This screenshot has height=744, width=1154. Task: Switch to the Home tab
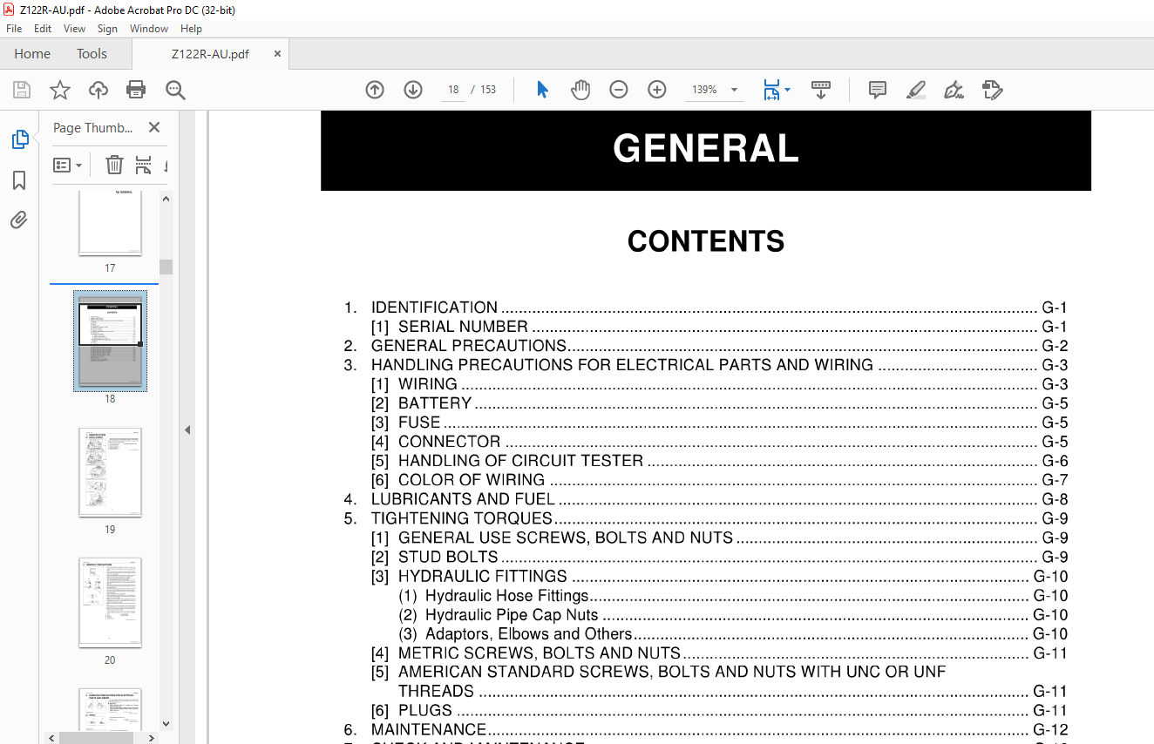[x=32, y=54]
